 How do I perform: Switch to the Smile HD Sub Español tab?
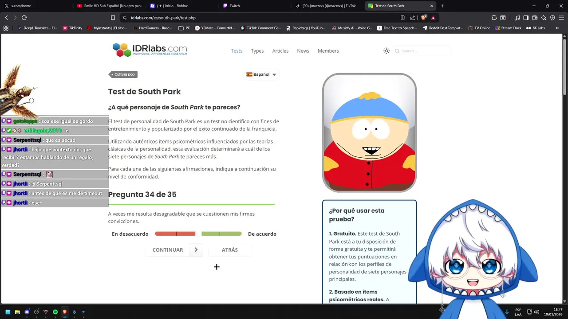click(110, 6)
